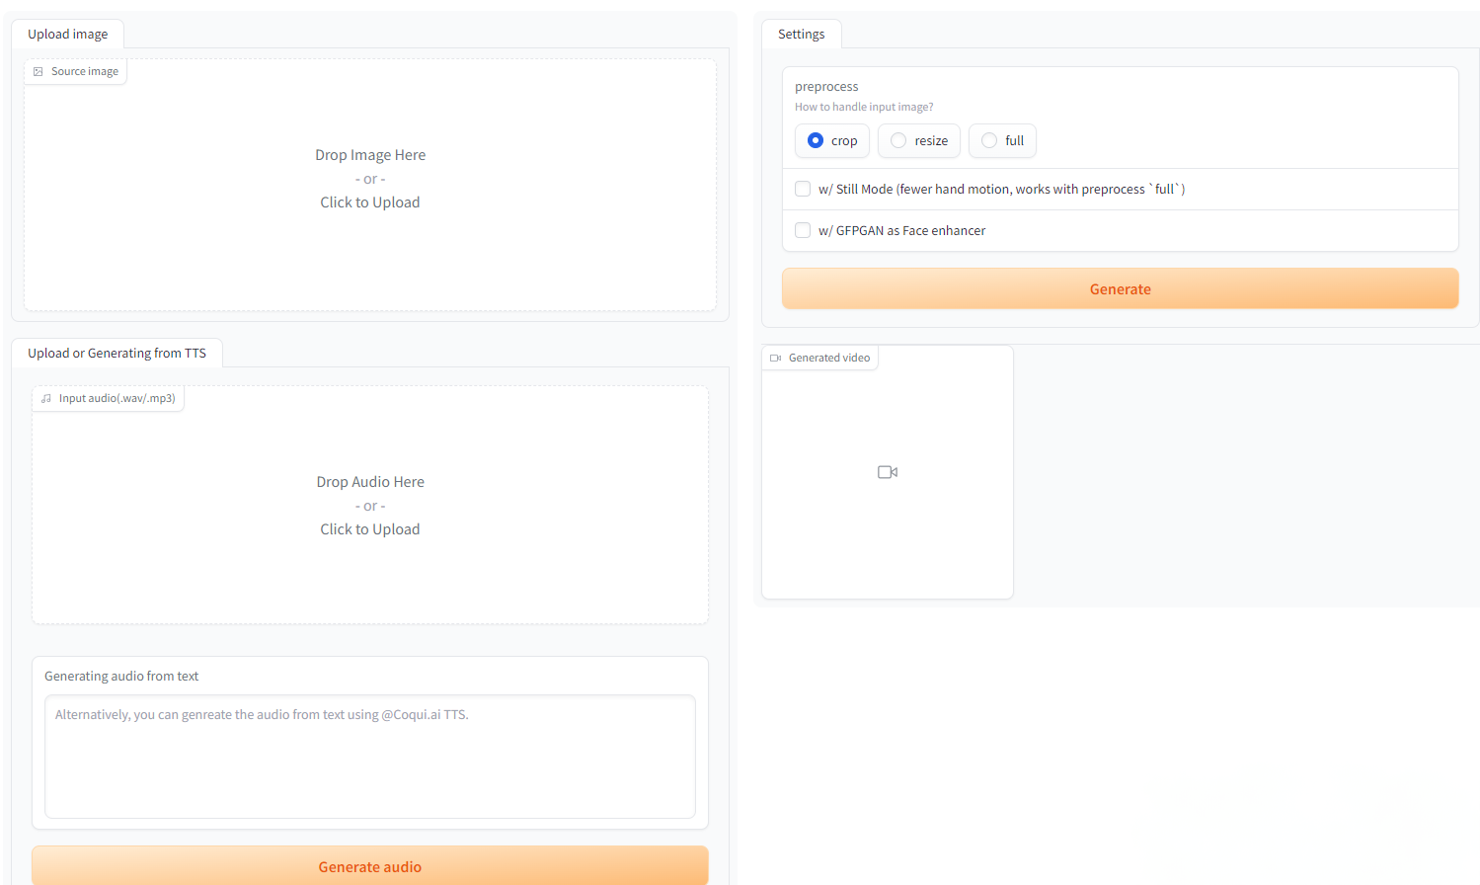Focus the Generating audio from text box
The width and height of the screenshot is (1480, 885).
370,756
